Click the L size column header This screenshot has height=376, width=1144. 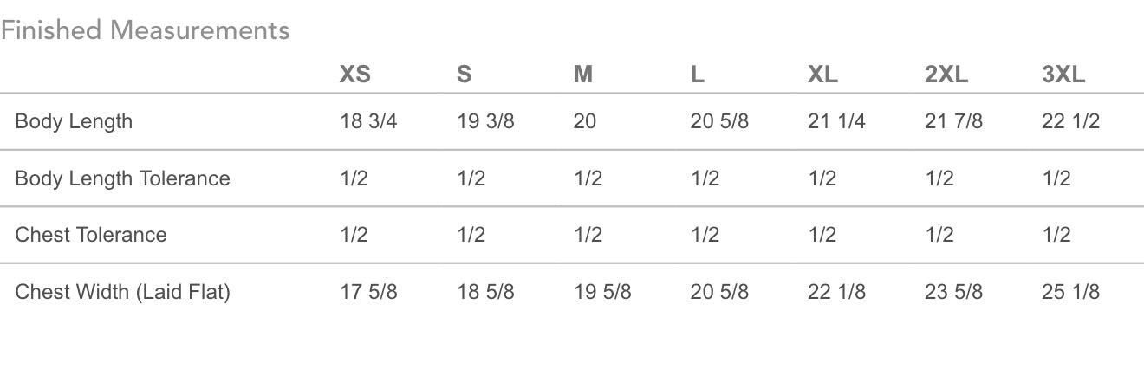coord(698,75)
